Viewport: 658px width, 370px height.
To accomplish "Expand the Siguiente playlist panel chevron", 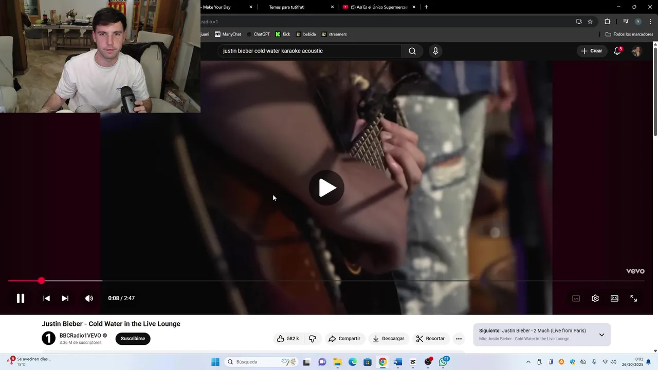I will [601, 335].
